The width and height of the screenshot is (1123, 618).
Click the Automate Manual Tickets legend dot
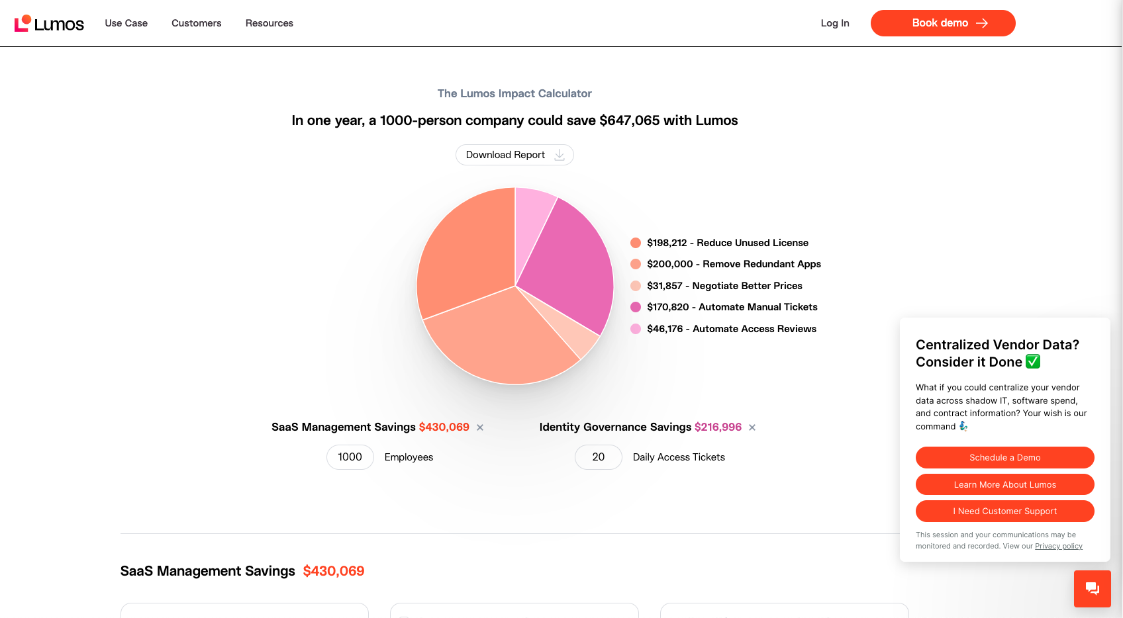(636, 307)
